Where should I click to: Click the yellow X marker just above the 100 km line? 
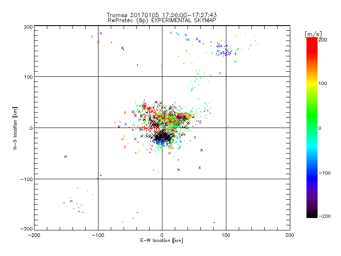pyautogui.click(x=204, y=73)
